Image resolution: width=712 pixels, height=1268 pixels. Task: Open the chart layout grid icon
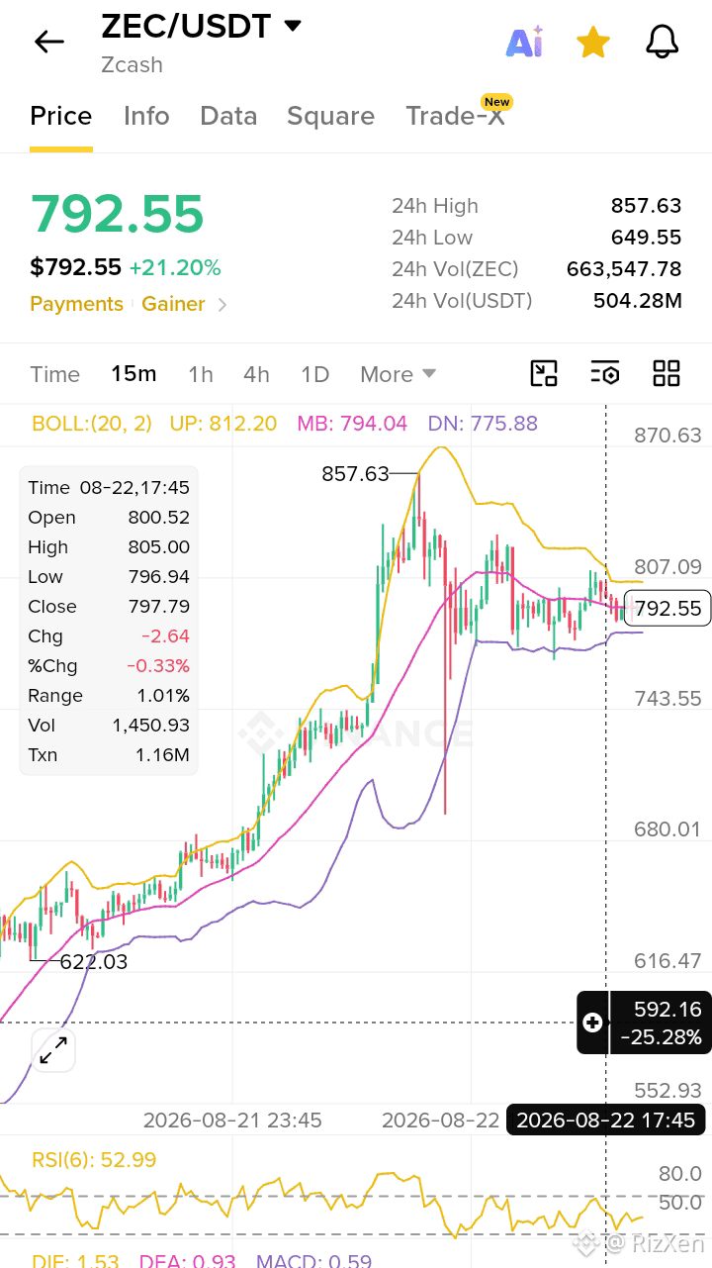click(x=667, y=373)
